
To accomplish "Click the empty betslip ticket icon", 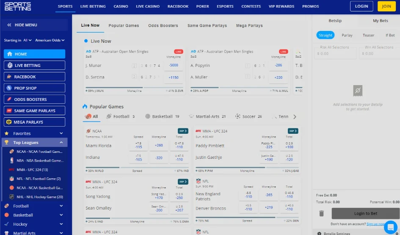I will (358, 91).
